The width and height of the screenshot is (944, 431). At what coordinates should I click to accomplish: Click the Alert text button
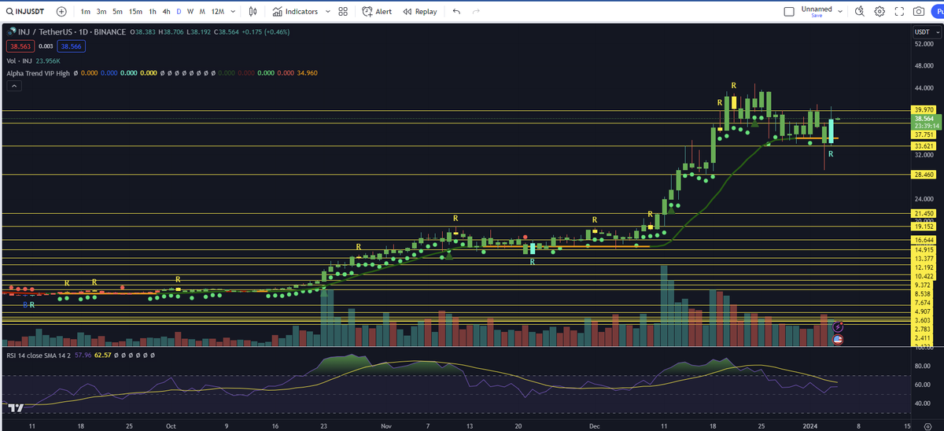click(x=384, y=12)
